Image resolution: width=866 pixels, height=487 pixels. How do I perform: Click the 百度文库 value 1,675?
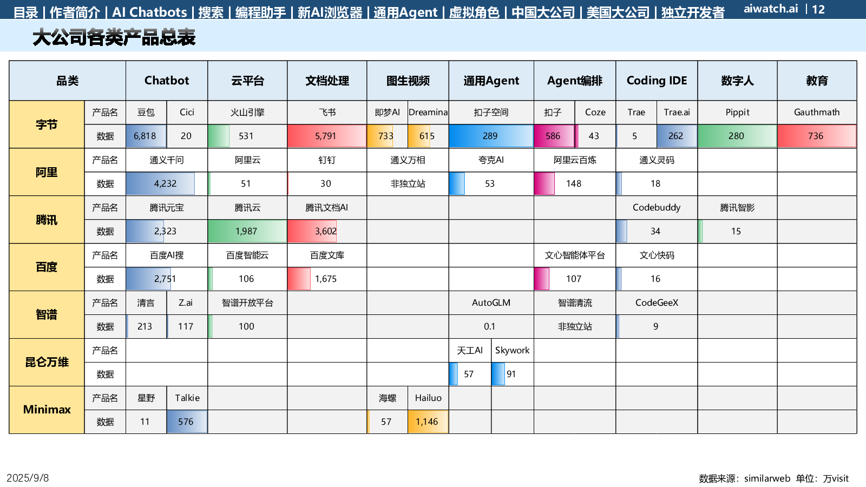pos(327,279)
